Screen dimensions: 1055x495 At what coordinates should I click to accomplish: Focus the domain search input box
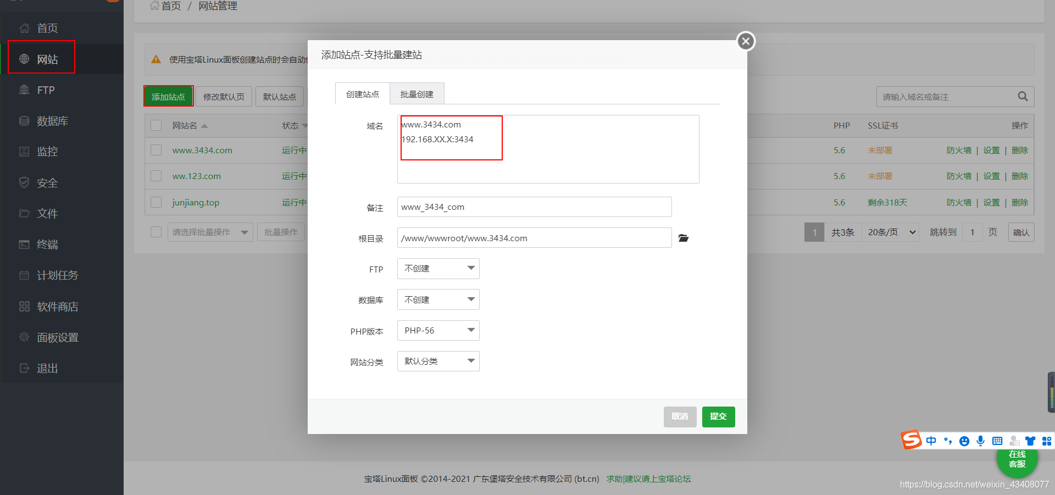click(x=946, y=97)
